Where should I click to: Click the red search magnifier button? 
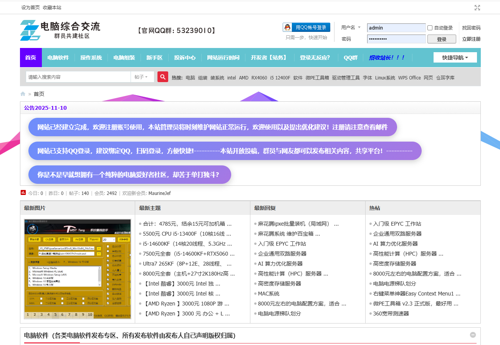163,77
